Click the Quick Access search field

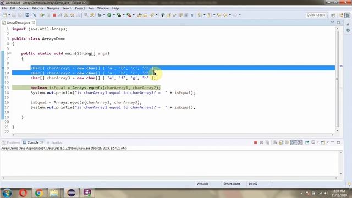click(316, 15)
